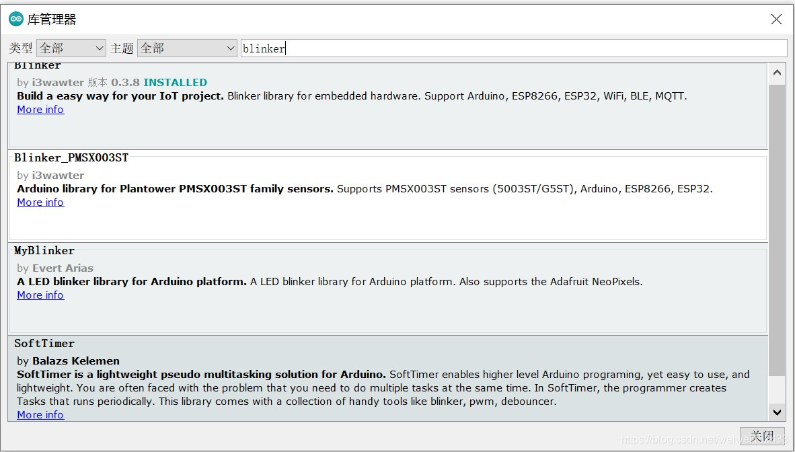The image size is (795, 452).
Task: Click the blinker search input field
Action: [x=514, y=48]
